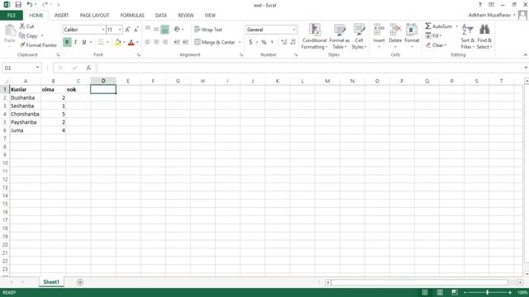Expand the Name Box dropdown
Screen dimensions: 529x297
pyautogui.click(x=37, y=68)
